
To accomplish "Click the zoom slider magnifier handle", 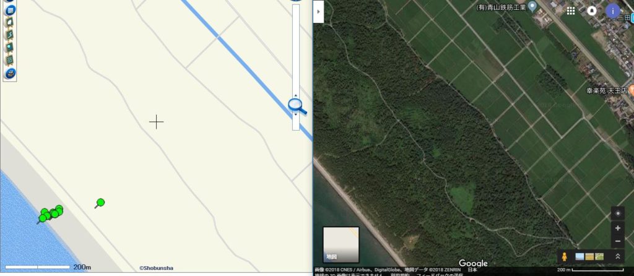I will tap(297, 106).
